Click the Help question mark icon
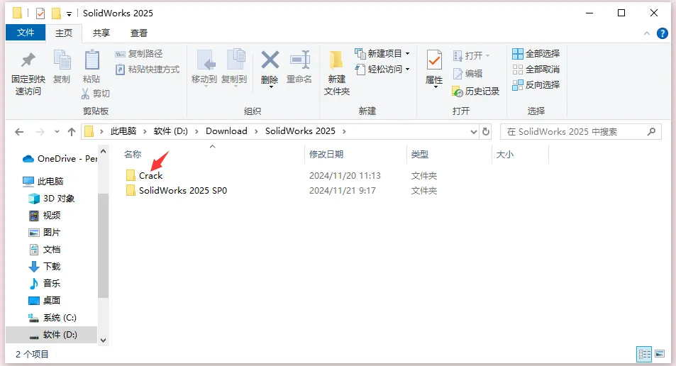This screenshot has width=676, height=366. pos(663,33)
